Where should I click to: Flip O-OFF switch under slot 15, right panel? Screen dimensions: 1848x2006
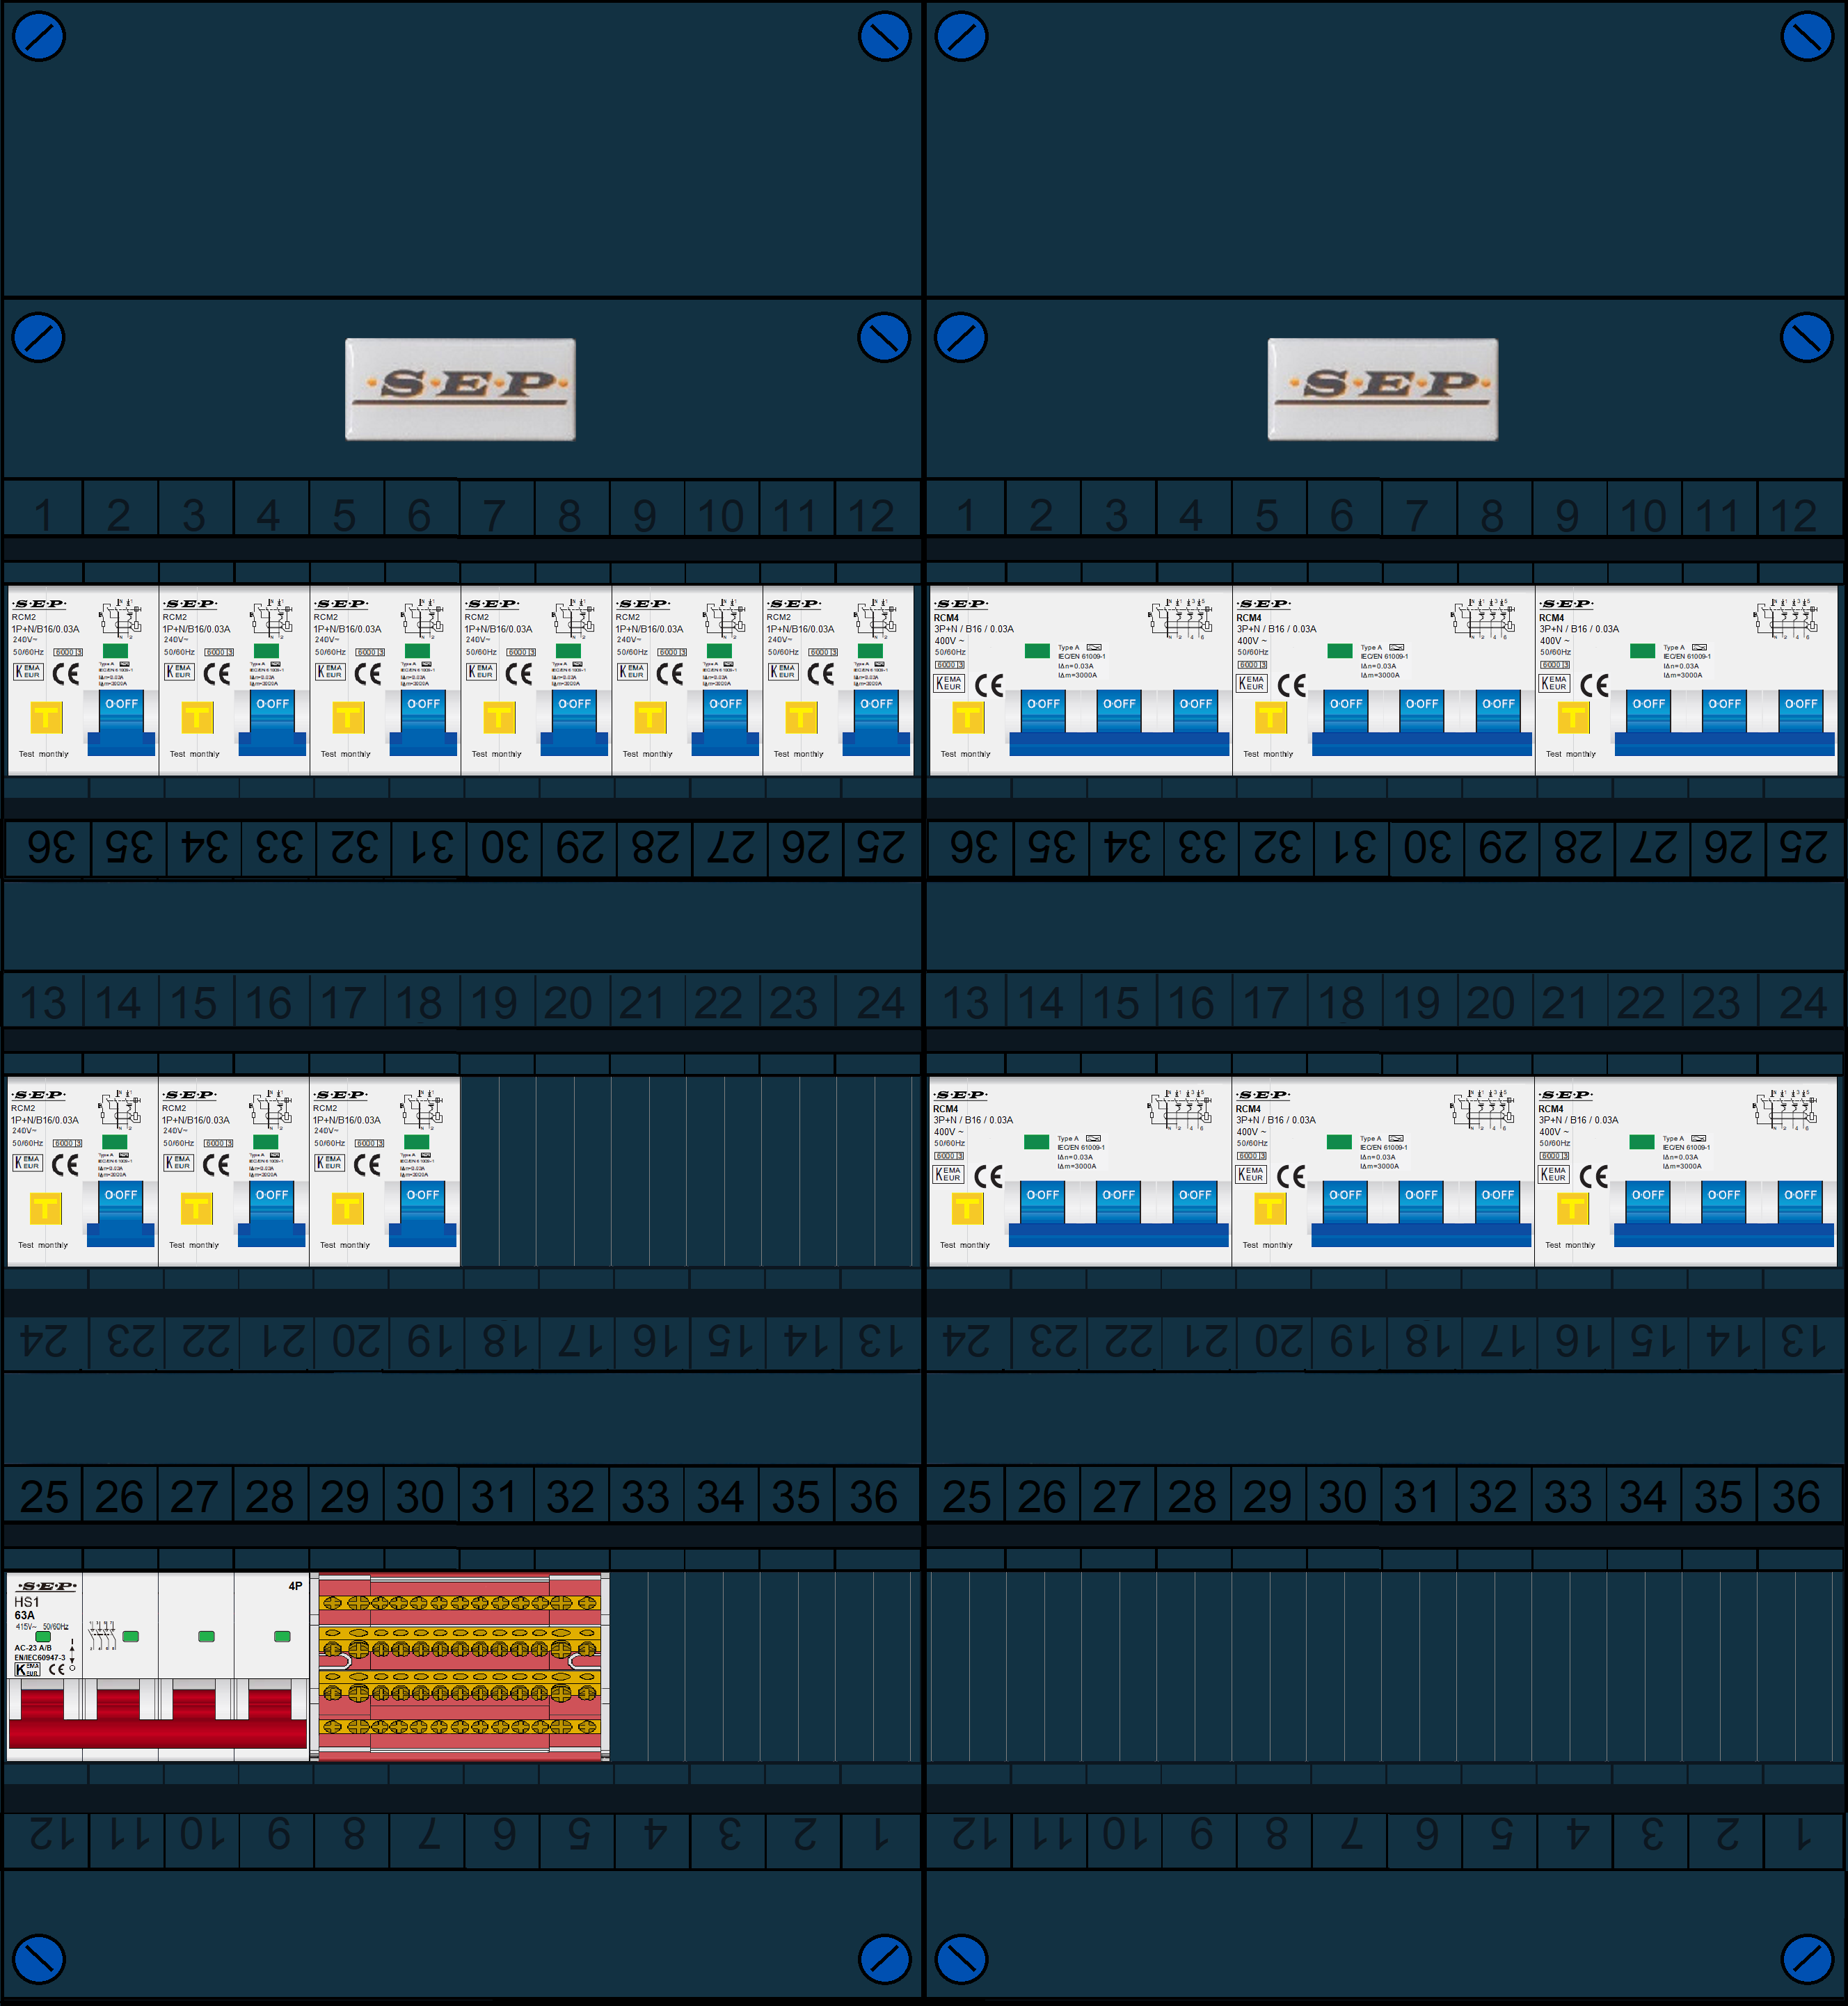[x=1118, y=1203]
